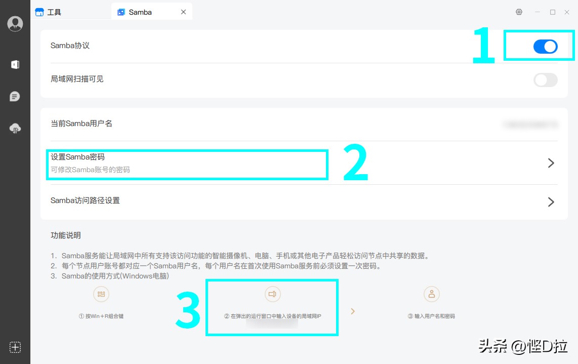Switch to the 工具 tab

(x=54, y=11)
